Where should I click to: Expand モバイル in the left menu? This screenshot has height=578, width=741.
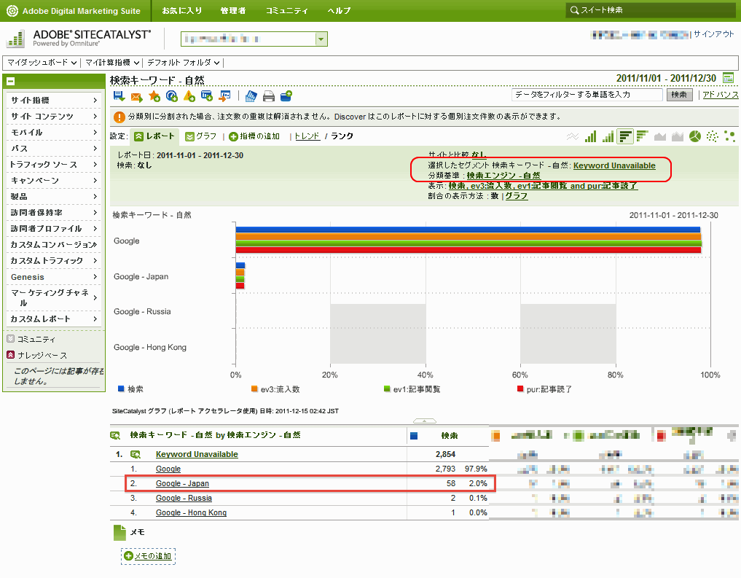pyautogui.click(x=53, y=133)
